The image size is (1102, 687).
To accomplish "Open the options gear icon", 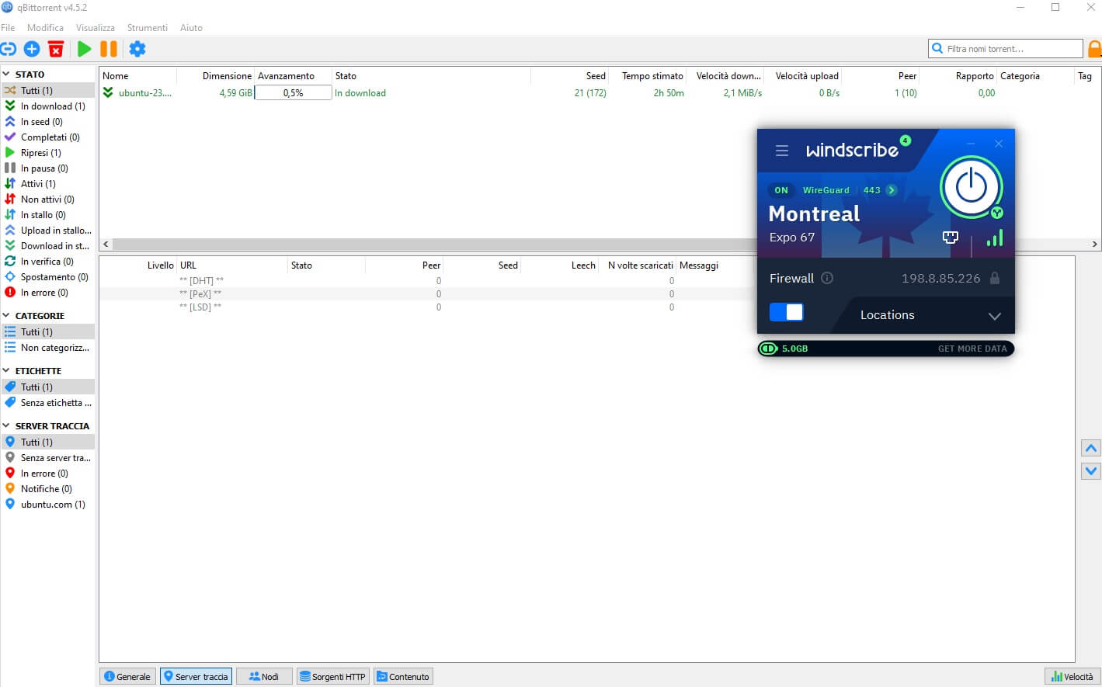I will [x=137, y=49].
